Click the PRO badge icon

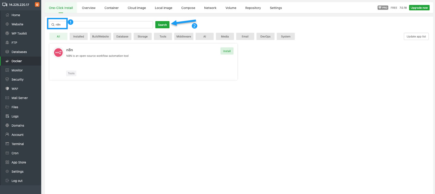383,8
